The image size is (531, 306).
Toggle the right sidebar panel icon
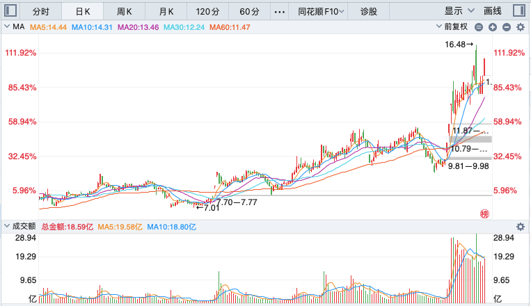(519, 10)
